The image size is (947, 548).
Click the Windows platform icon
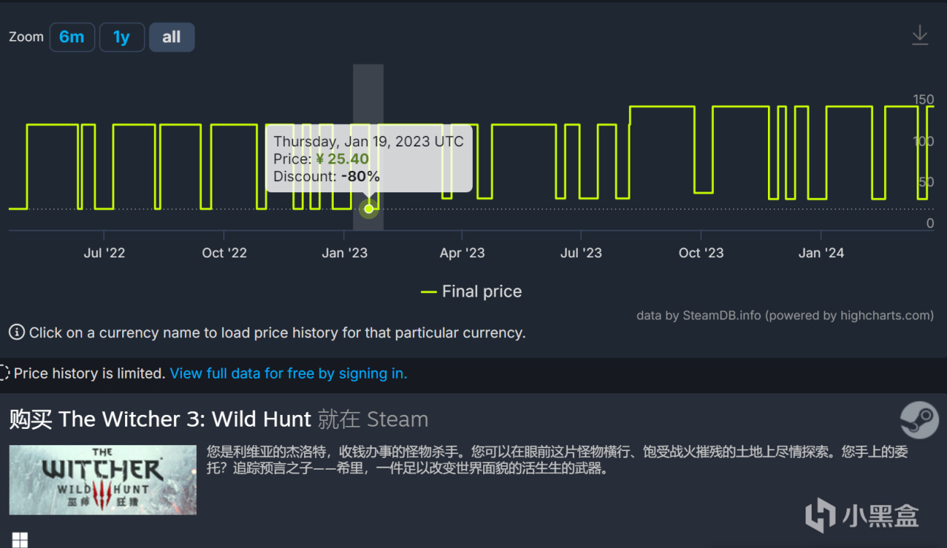tap(20, 540)
